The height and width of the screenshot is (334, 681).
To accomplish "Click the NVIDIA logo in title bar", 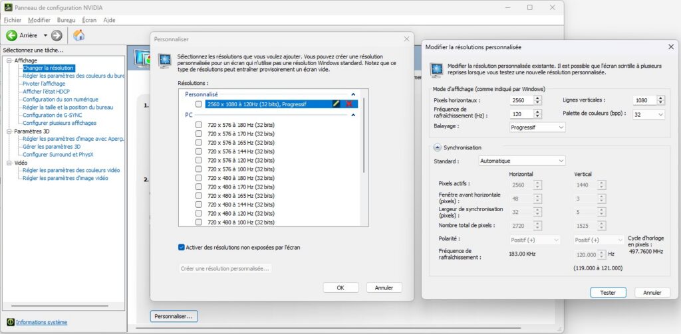I will click(6, 7).
